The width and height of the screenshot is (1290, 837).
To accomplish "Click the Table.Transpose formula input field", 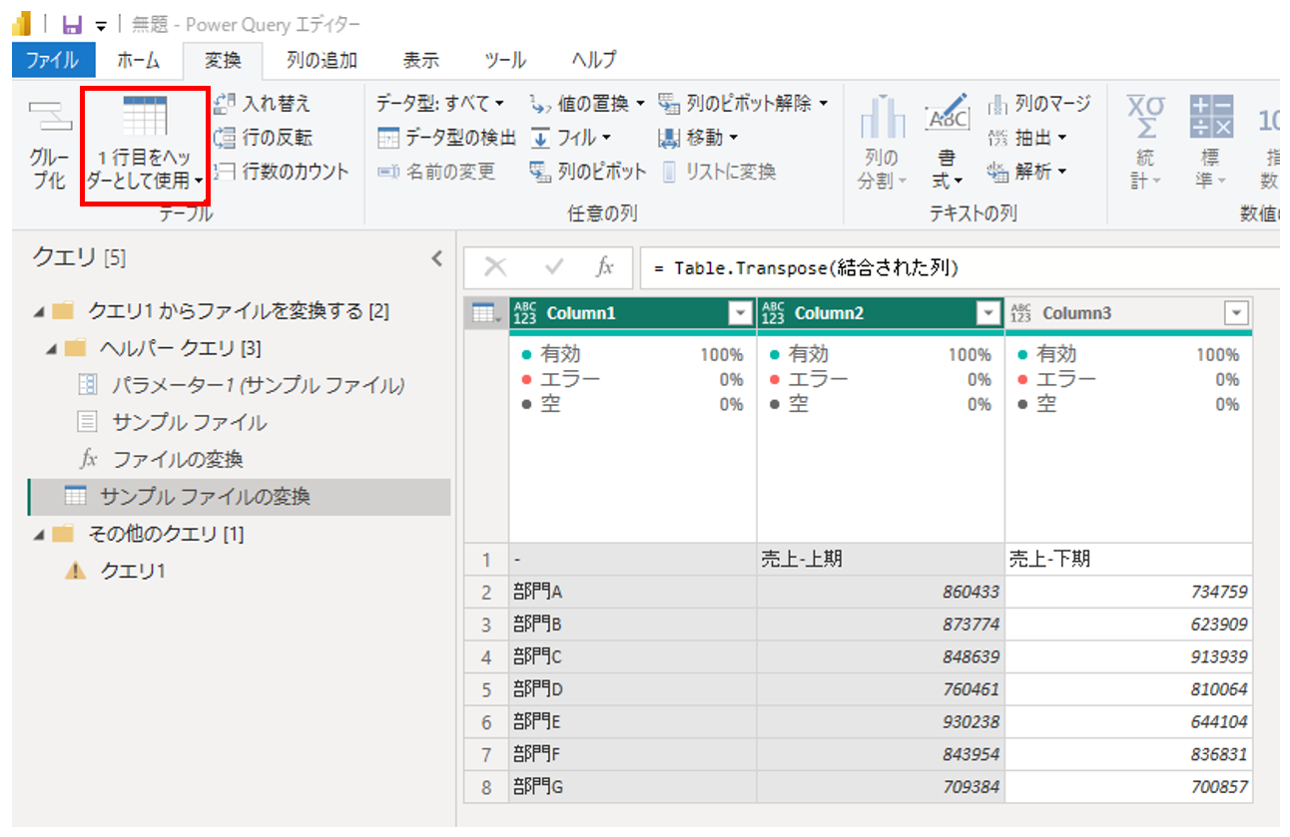I will click(x=961, y=267).
